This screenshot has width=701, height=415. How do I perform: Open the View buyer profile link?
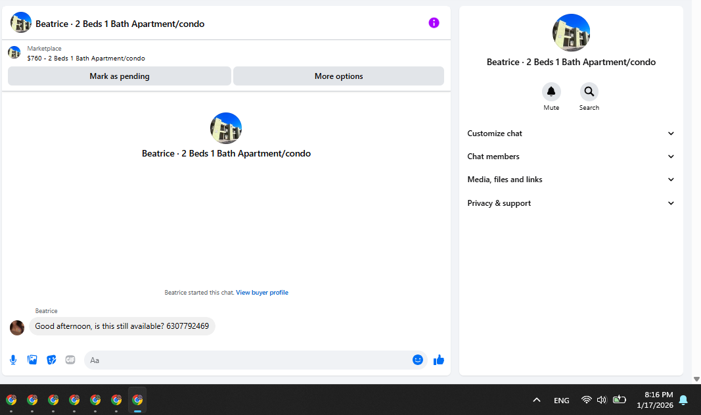click(262, 292)
